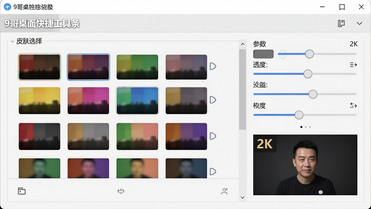Click the 2K value next to 参数

pyautogui.click(x=354, y=44)
